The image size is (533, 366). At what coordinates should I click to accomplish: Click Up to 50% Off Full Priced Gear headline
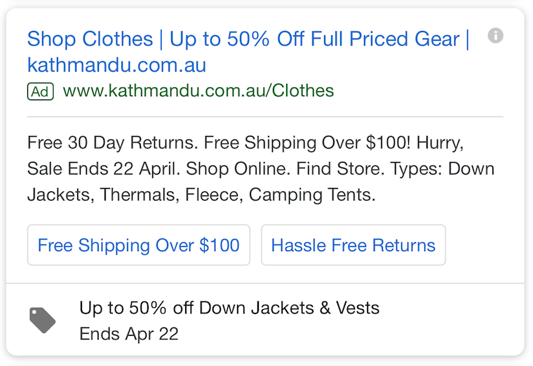tap(314, 39)
